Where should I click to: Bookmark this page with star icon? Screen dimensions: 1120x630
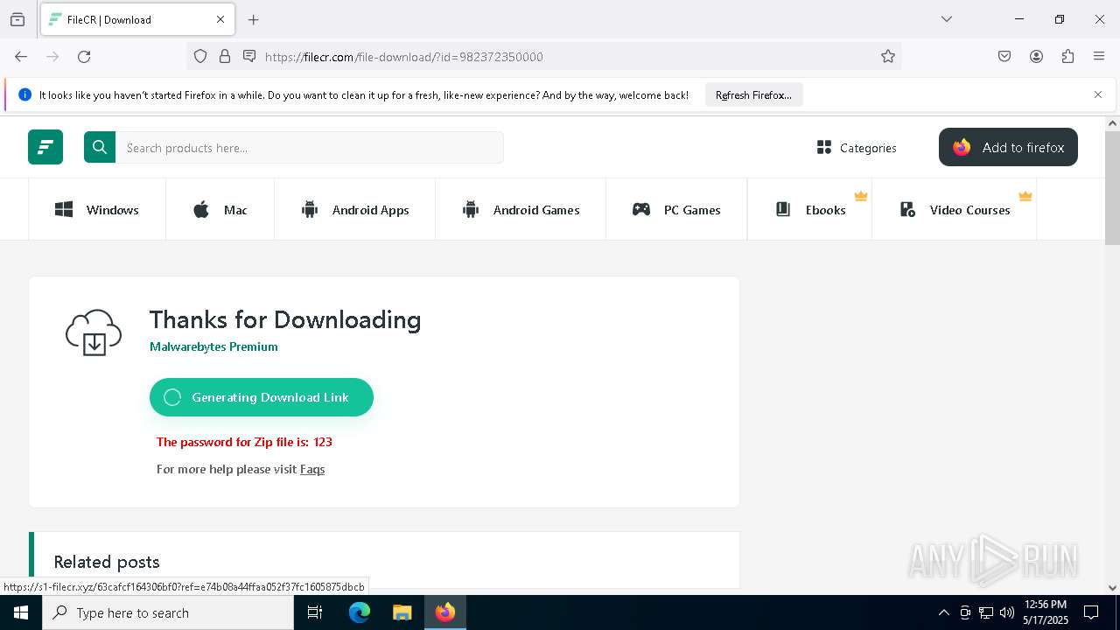click(888, 56)
